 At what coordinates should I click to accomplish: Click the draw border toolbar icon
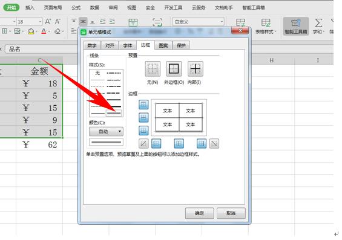17,31
